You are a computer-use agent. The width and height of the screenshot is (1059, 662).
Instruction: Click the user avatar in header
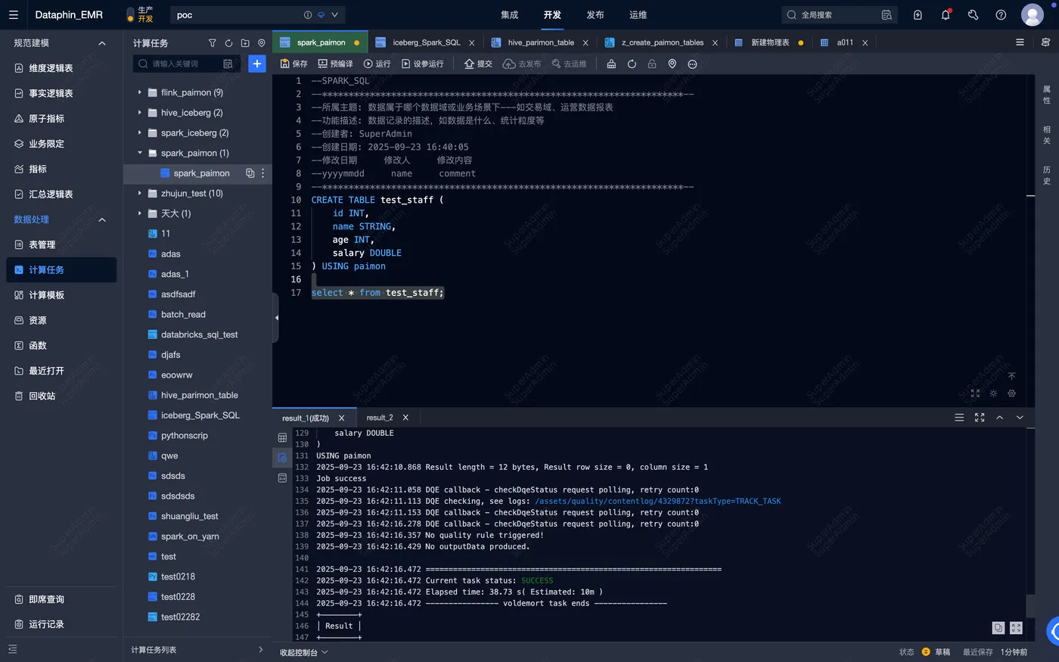click(1033, 14)
